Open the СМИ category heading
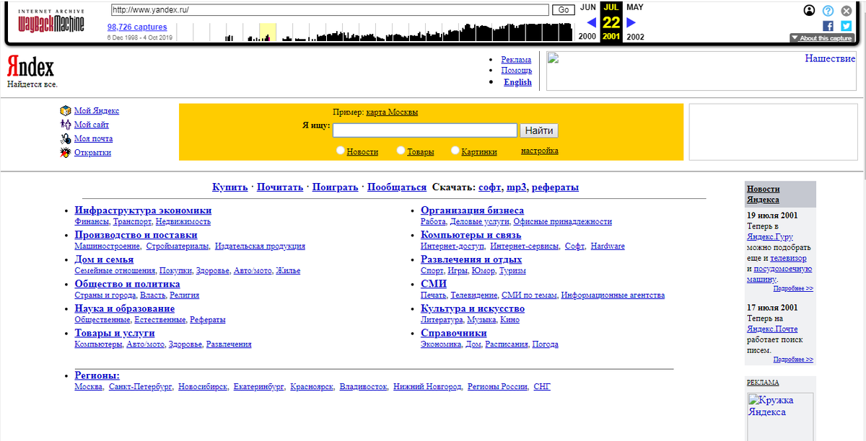 coord(434,284)
